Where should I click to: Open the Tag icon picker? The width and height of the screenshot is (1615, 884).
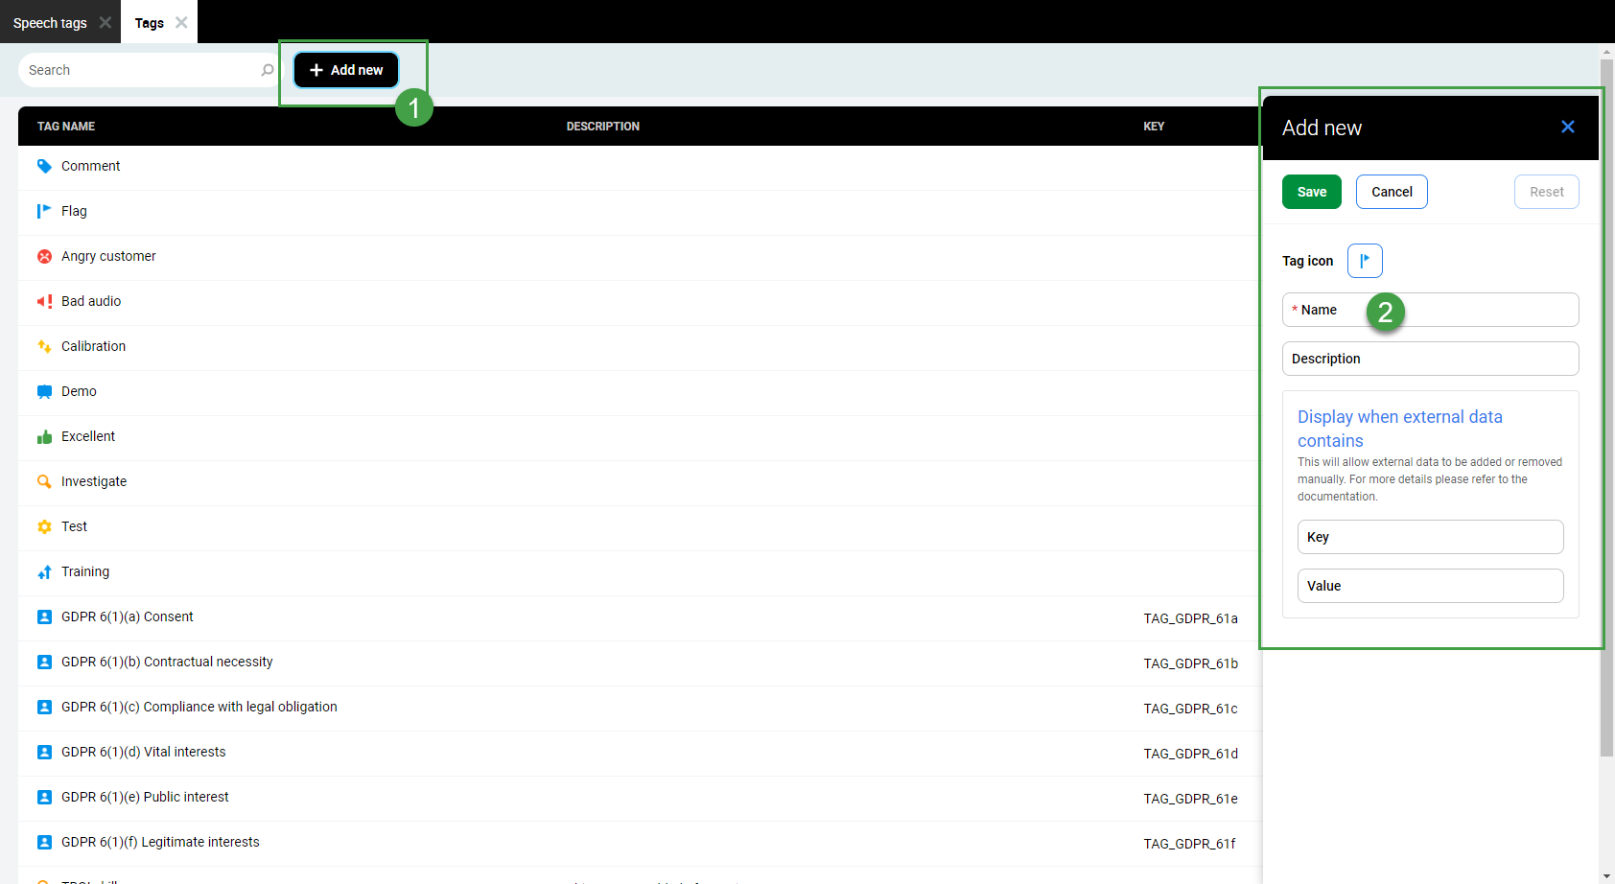point(1365,260)
